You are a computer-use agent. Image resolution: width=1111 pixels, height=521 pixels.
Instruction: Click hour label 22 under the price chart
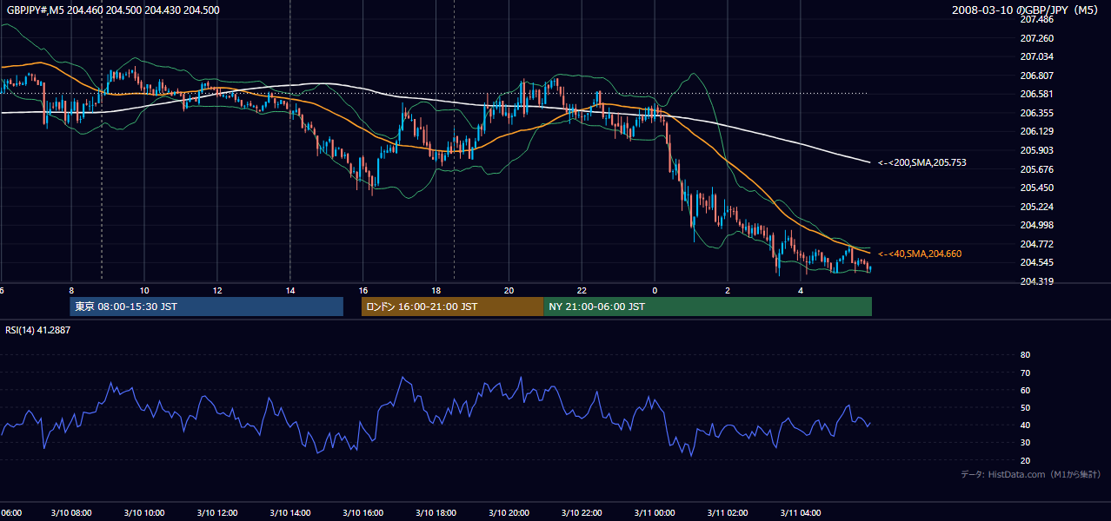(582, 290)
